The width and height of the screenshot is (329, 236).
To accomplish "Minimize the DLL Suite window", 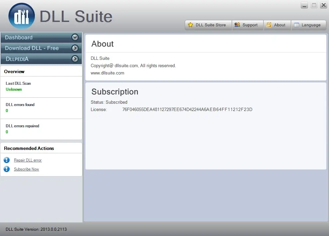I will (x=304, y=5).
